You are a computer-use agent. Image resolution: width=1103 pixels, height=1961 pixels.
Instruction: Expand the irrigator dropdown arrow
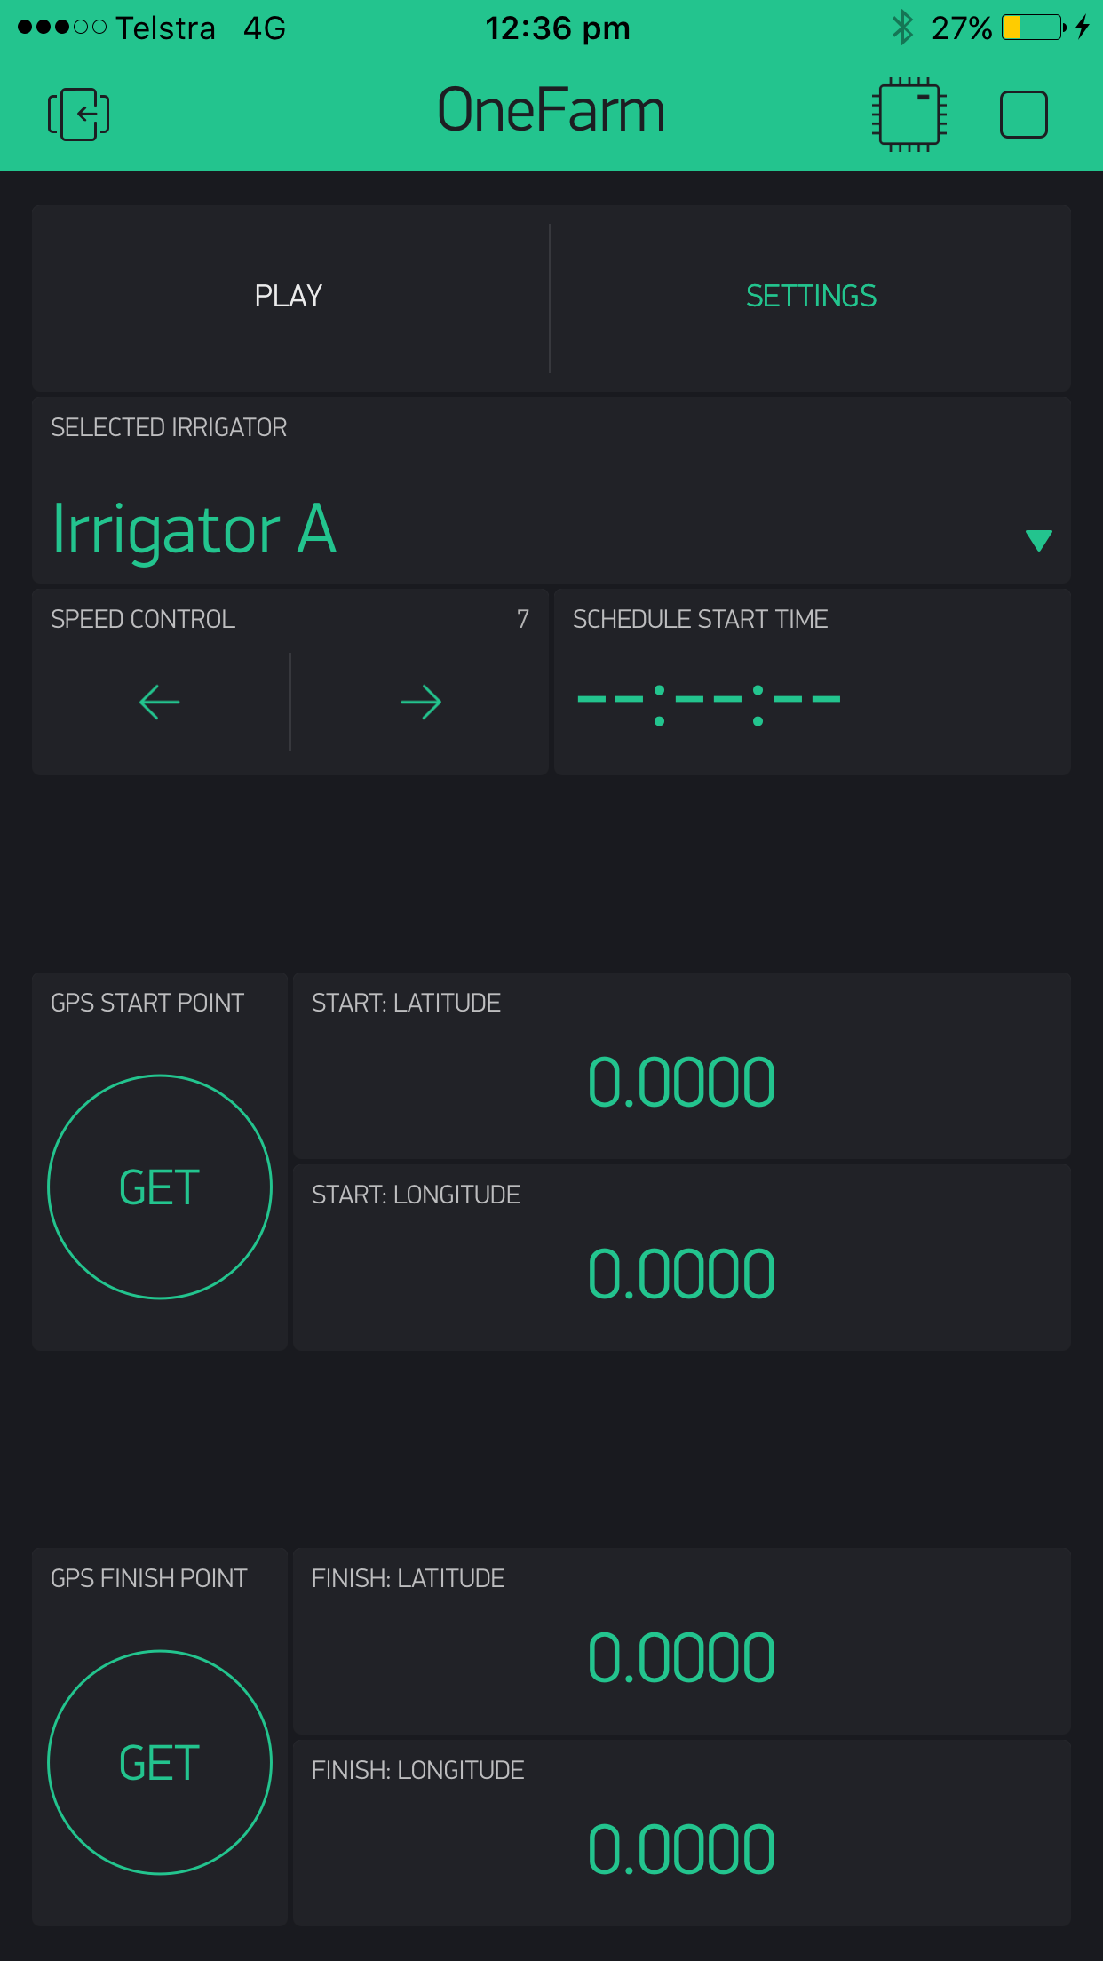point(1038,540)
